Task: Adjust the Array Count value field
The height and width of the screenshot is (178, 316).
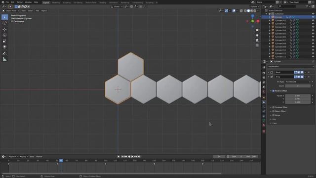Action: [x=298, y=86]
